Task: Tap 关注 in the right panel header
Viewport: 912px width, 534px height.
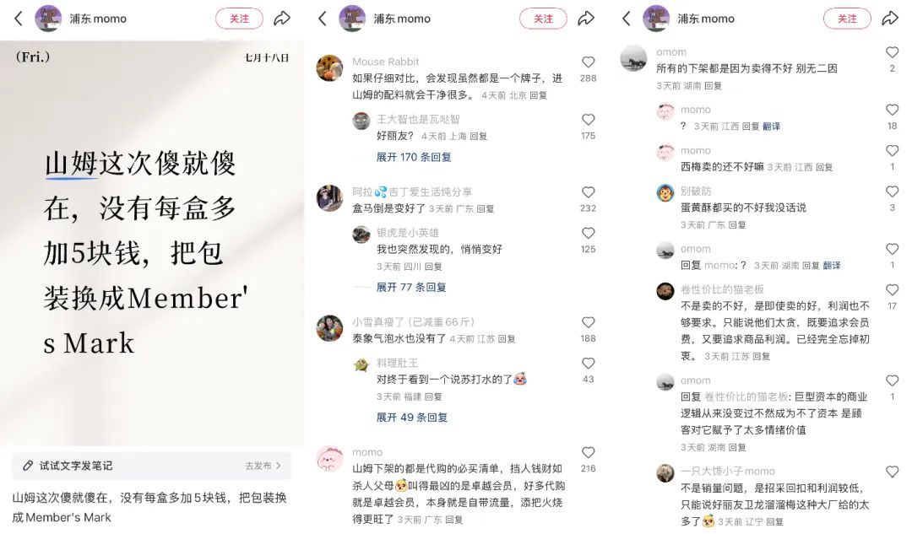Action: click(847, 19)
